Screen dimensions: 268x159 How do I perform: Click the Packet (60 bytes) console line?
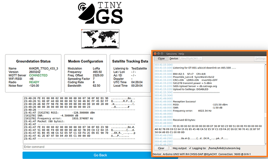pos(44,121)
